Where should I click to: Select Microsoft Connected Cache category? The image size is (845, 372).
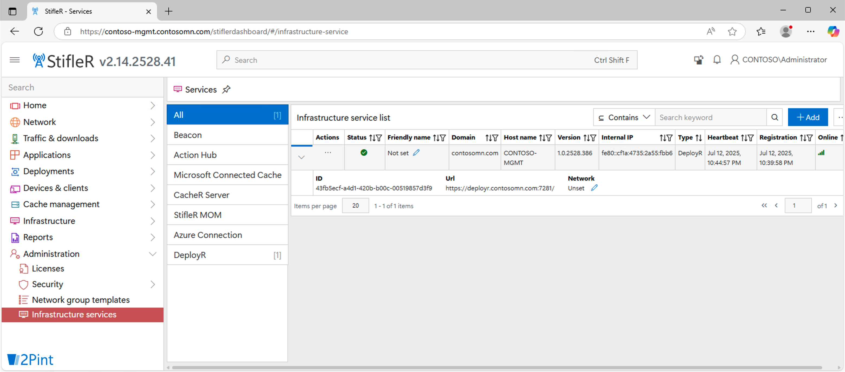click(227, 175)
